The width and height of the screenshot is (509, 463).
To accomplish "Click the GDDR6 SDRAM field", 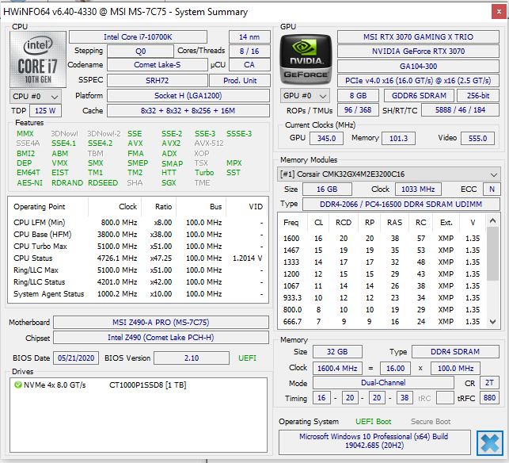I will coord(419,96).
